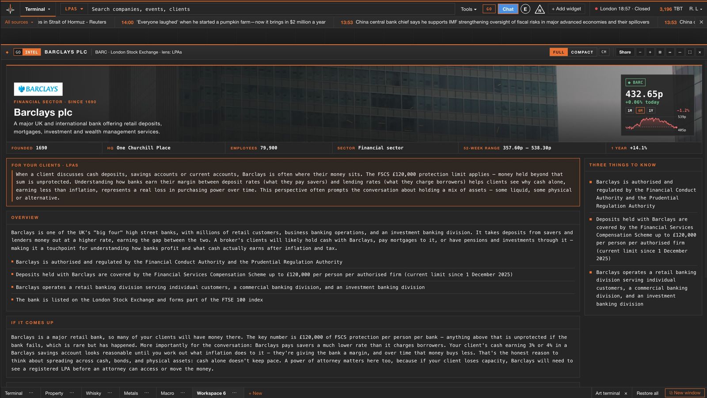This screenshot has width=707, height=398.
Task: Open options dots for Whisky workspace tab
Action: pyautogui.click(x=110, y=393)
